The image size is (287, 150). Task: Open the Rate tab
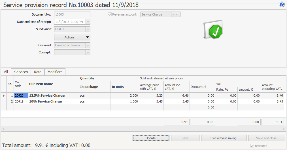pyautogui.click(x=38, y=72)
